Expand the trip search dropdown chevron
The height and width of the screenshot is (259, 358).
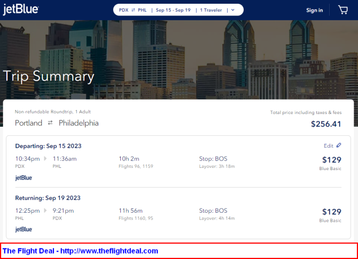[x=233, y=10]
